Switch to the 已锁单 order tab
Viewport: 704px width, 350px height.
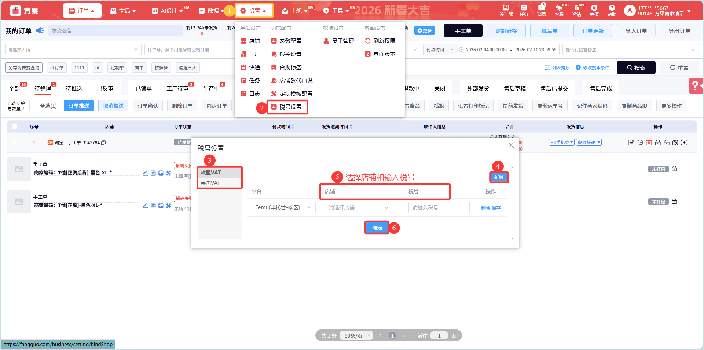coord(143,88)
